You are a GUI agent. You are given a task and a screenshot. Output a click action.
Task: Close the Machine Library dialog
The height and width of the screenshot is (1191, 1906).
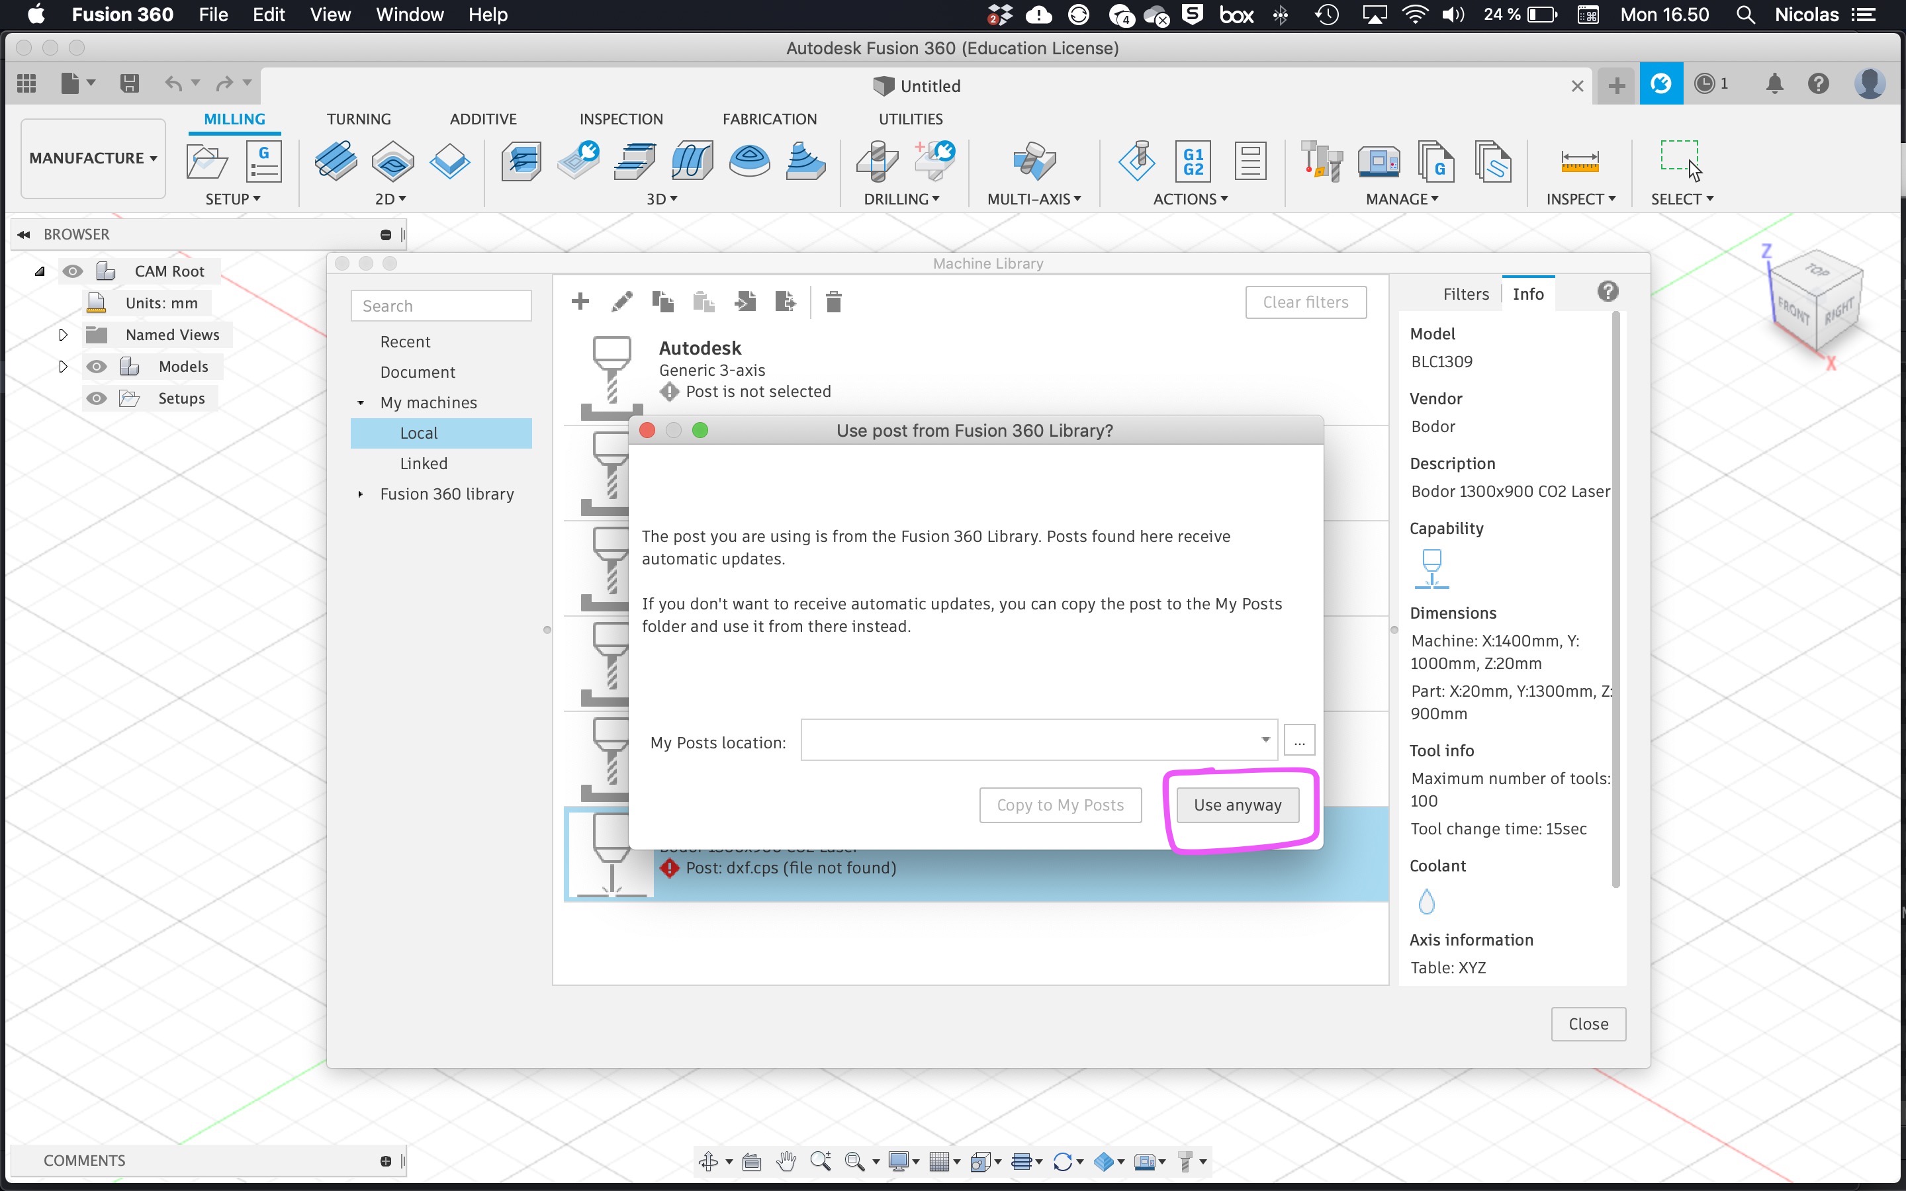point(1588,1024)
